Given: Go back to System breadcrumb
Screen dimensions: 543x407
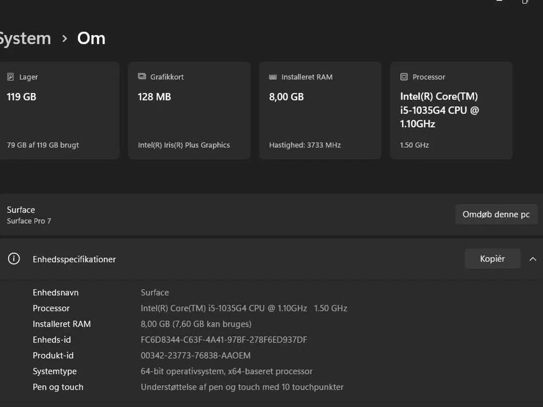Looking at the screenshot, I should [25, 39].
